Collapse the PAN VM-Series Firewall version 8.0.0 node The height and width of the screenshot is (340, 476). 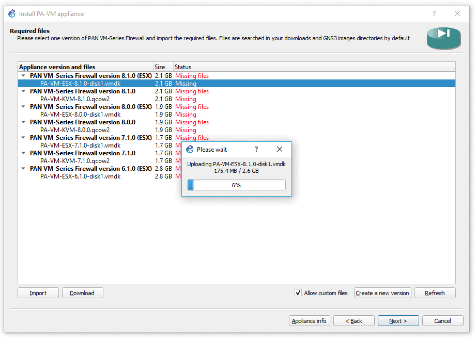[x=23, y=122]
